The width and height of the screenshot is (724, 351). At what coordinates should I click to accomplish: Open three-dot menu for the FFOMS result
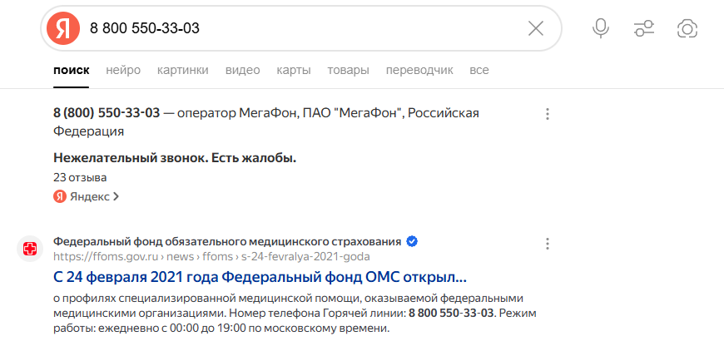coord(547,244)
